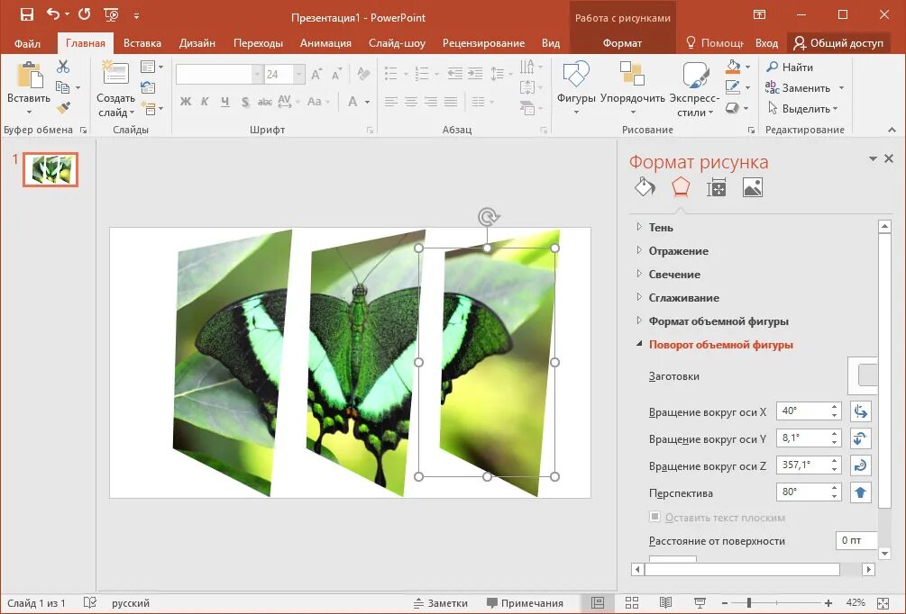Click the shape outline pen icon

[x=733, y=87]
